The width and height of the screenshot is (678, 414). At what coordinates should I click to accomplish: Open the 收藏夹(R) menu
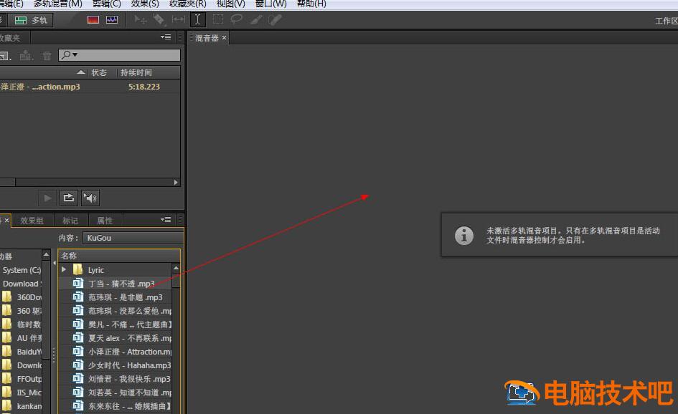coord(188,4)
